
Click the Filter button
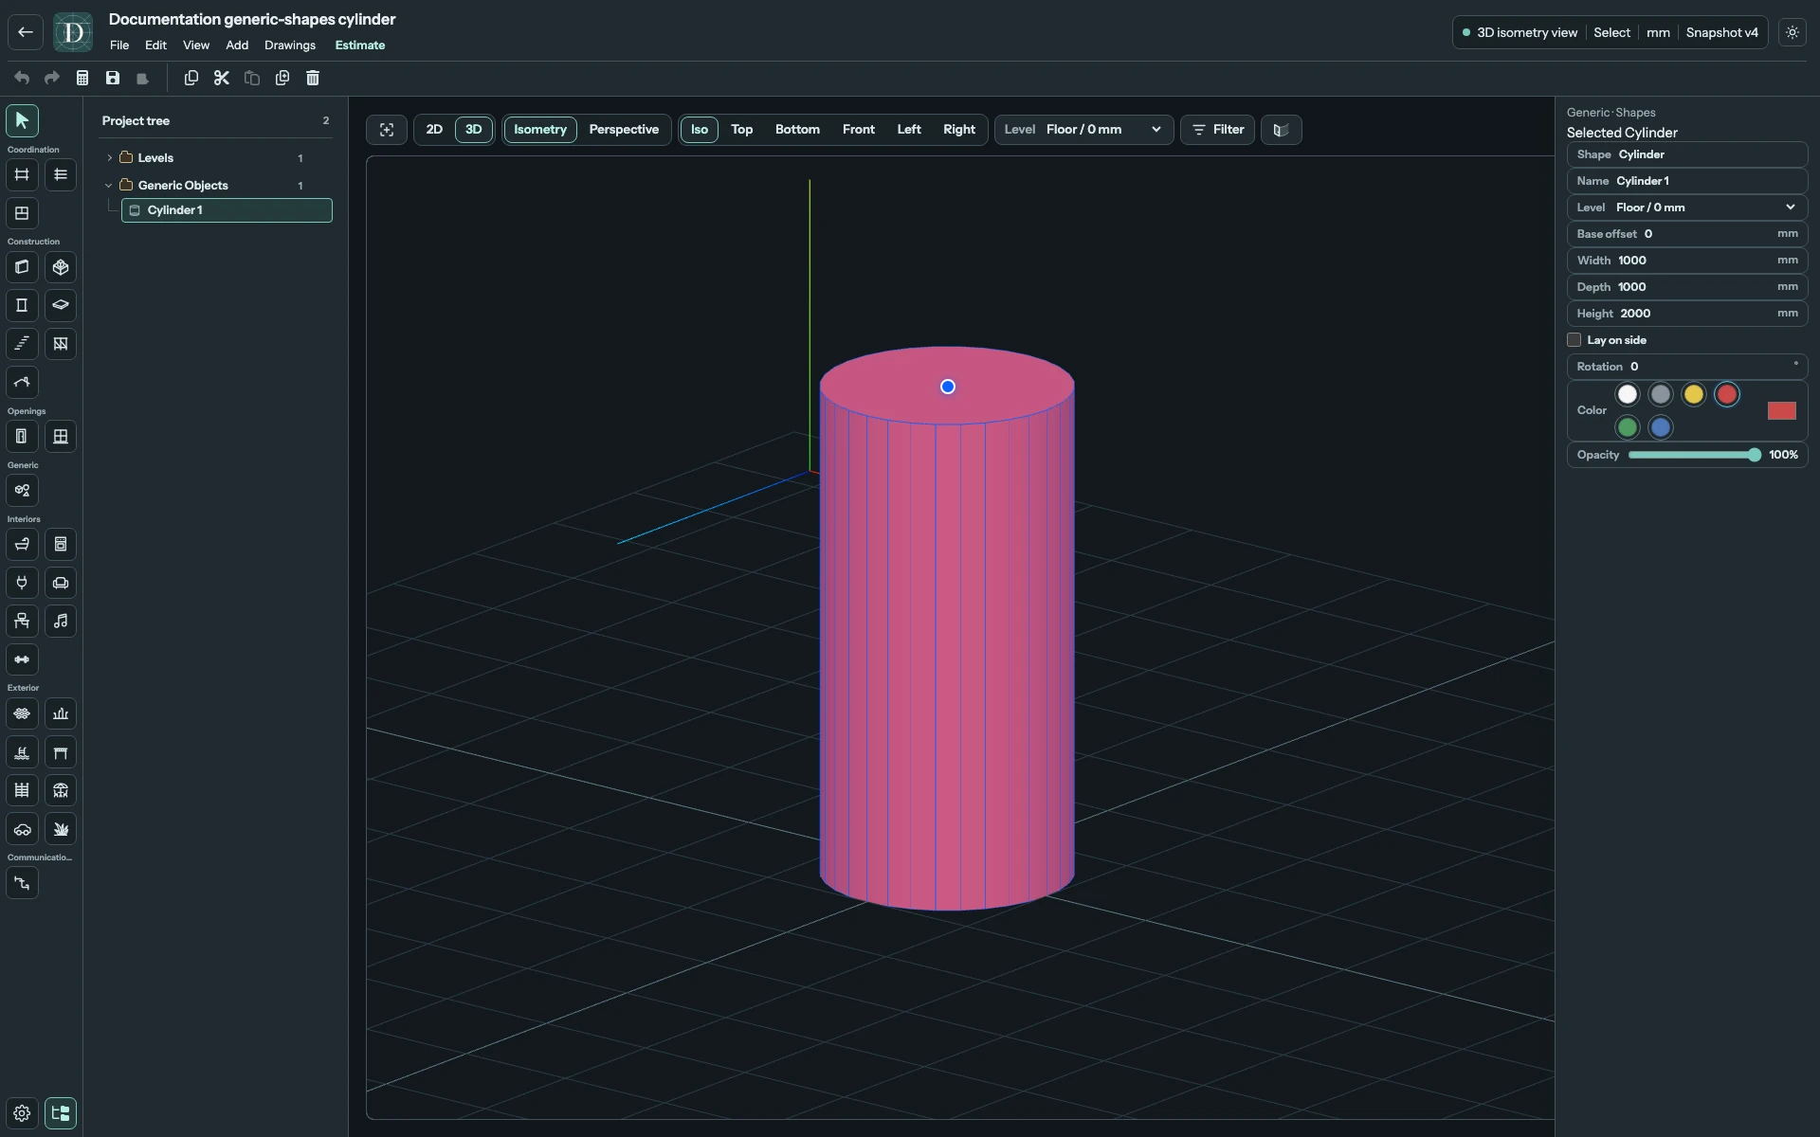(x=1217, y=130)
